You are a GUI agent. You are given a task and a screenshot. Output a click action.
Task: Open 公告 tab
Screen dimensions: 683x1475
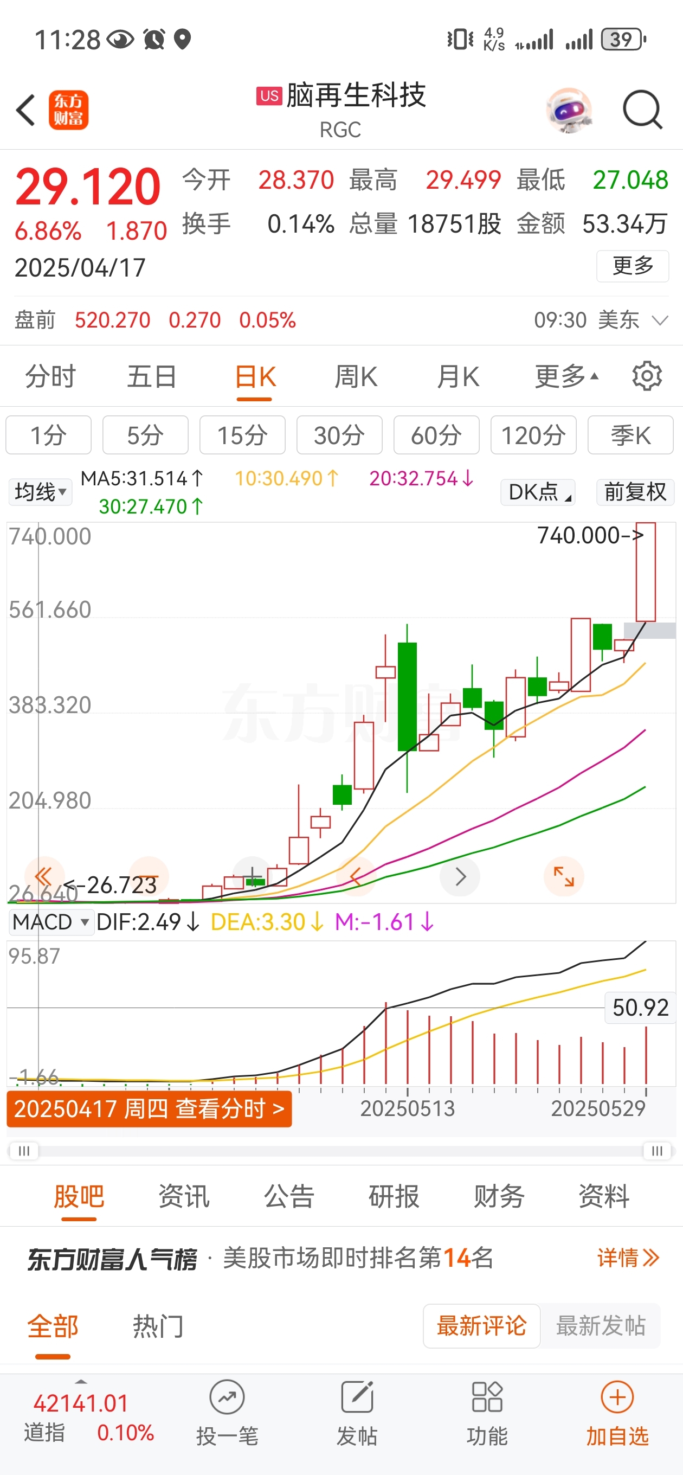[289, 1196]
